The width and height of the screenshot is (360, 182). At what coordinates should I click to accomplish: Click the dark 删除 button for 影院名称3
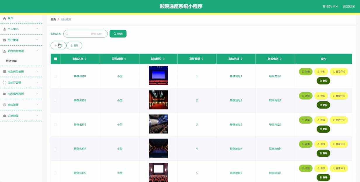323,129
